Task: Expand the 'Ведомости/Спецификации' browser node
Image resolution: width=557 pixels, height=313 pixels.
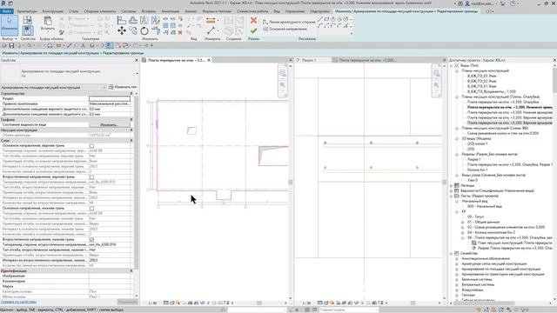Action: (x=452, y=191)
